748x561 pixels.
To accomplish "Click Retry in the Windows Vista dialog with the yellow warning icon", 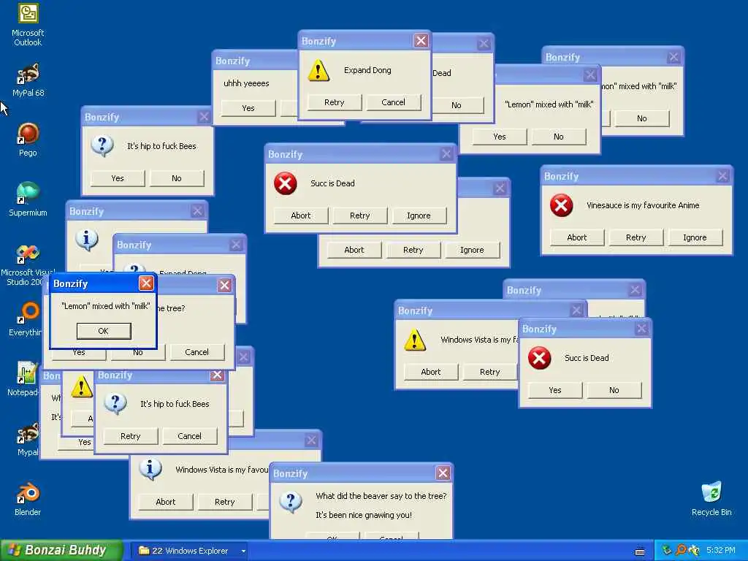I will 490,372.
